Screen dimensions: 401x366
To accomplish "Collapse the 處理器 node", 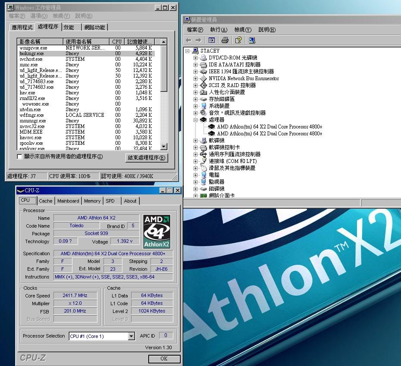I will 195,120.
